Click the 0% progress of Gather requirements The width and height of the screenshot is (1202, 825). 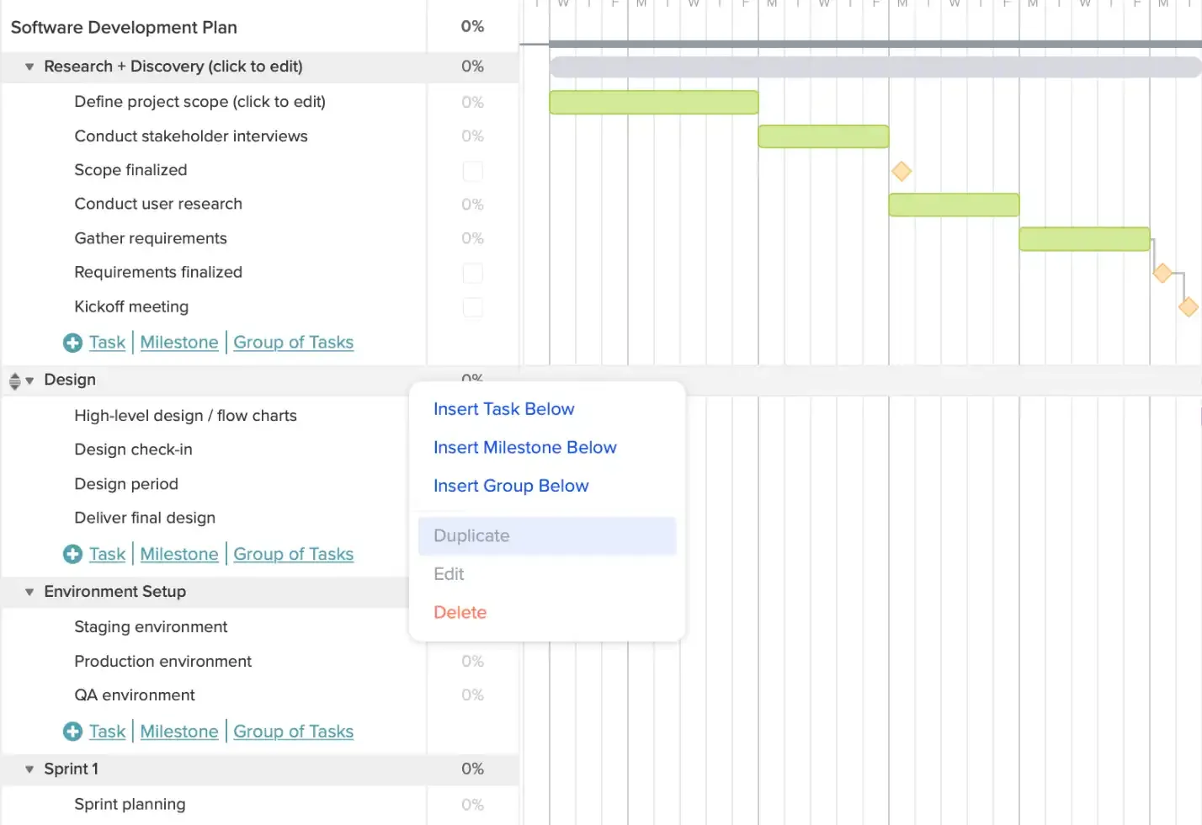(472, 239)
